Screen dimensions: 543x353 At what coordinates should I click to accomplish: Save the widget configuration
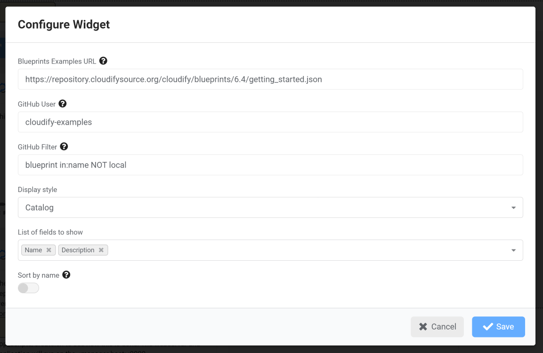498,327
